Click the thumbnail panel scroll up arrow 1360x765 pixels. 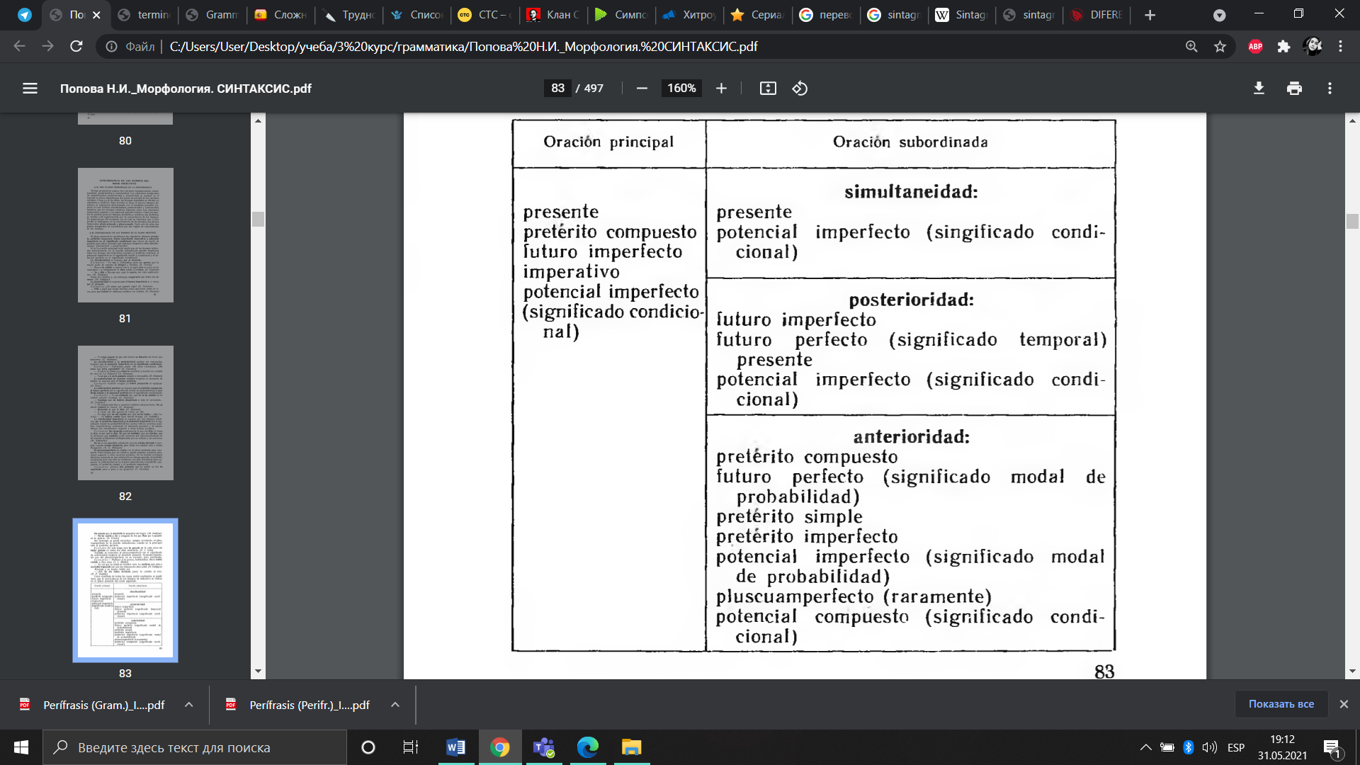click(x=258, y=121)
